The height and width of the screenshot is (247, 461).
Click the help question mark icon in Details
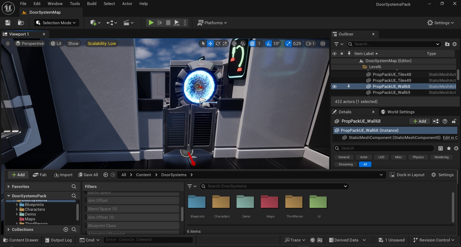445,121
